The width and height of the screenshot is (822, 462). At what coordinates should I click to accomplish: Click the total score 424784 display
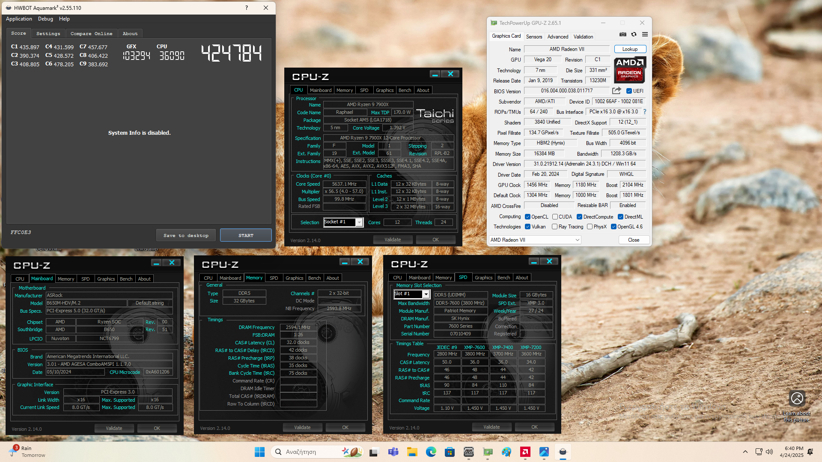pyautogui.click(x=231, y=53)
